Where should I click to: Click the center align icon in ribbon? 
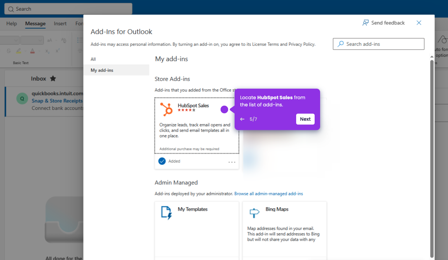tap(80, 51)
